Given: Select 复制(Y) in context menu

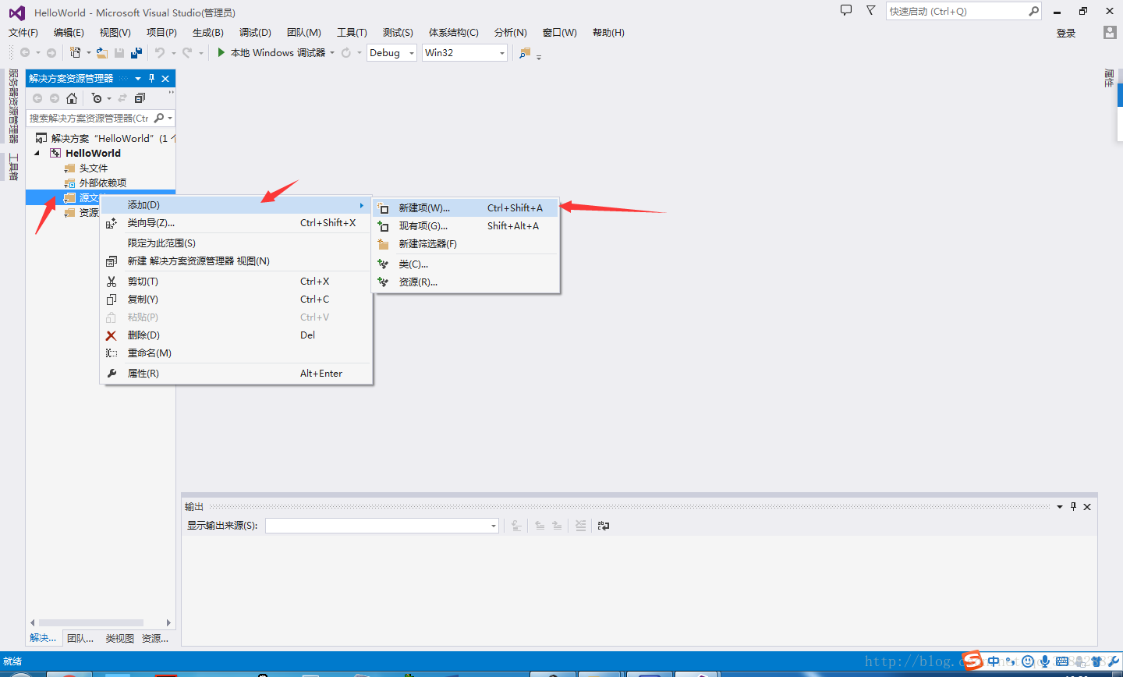Looking at the screenshot, I should 236,300.
